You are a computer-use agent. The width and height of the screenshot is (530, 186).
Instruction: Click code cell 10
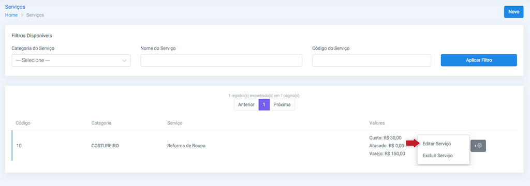click(19, 146)
